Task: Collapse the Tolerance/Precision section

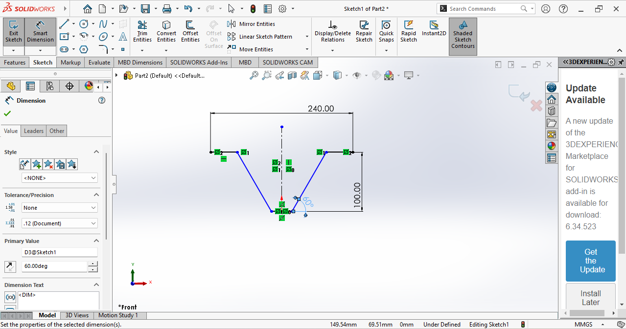Action: point(96,195)
